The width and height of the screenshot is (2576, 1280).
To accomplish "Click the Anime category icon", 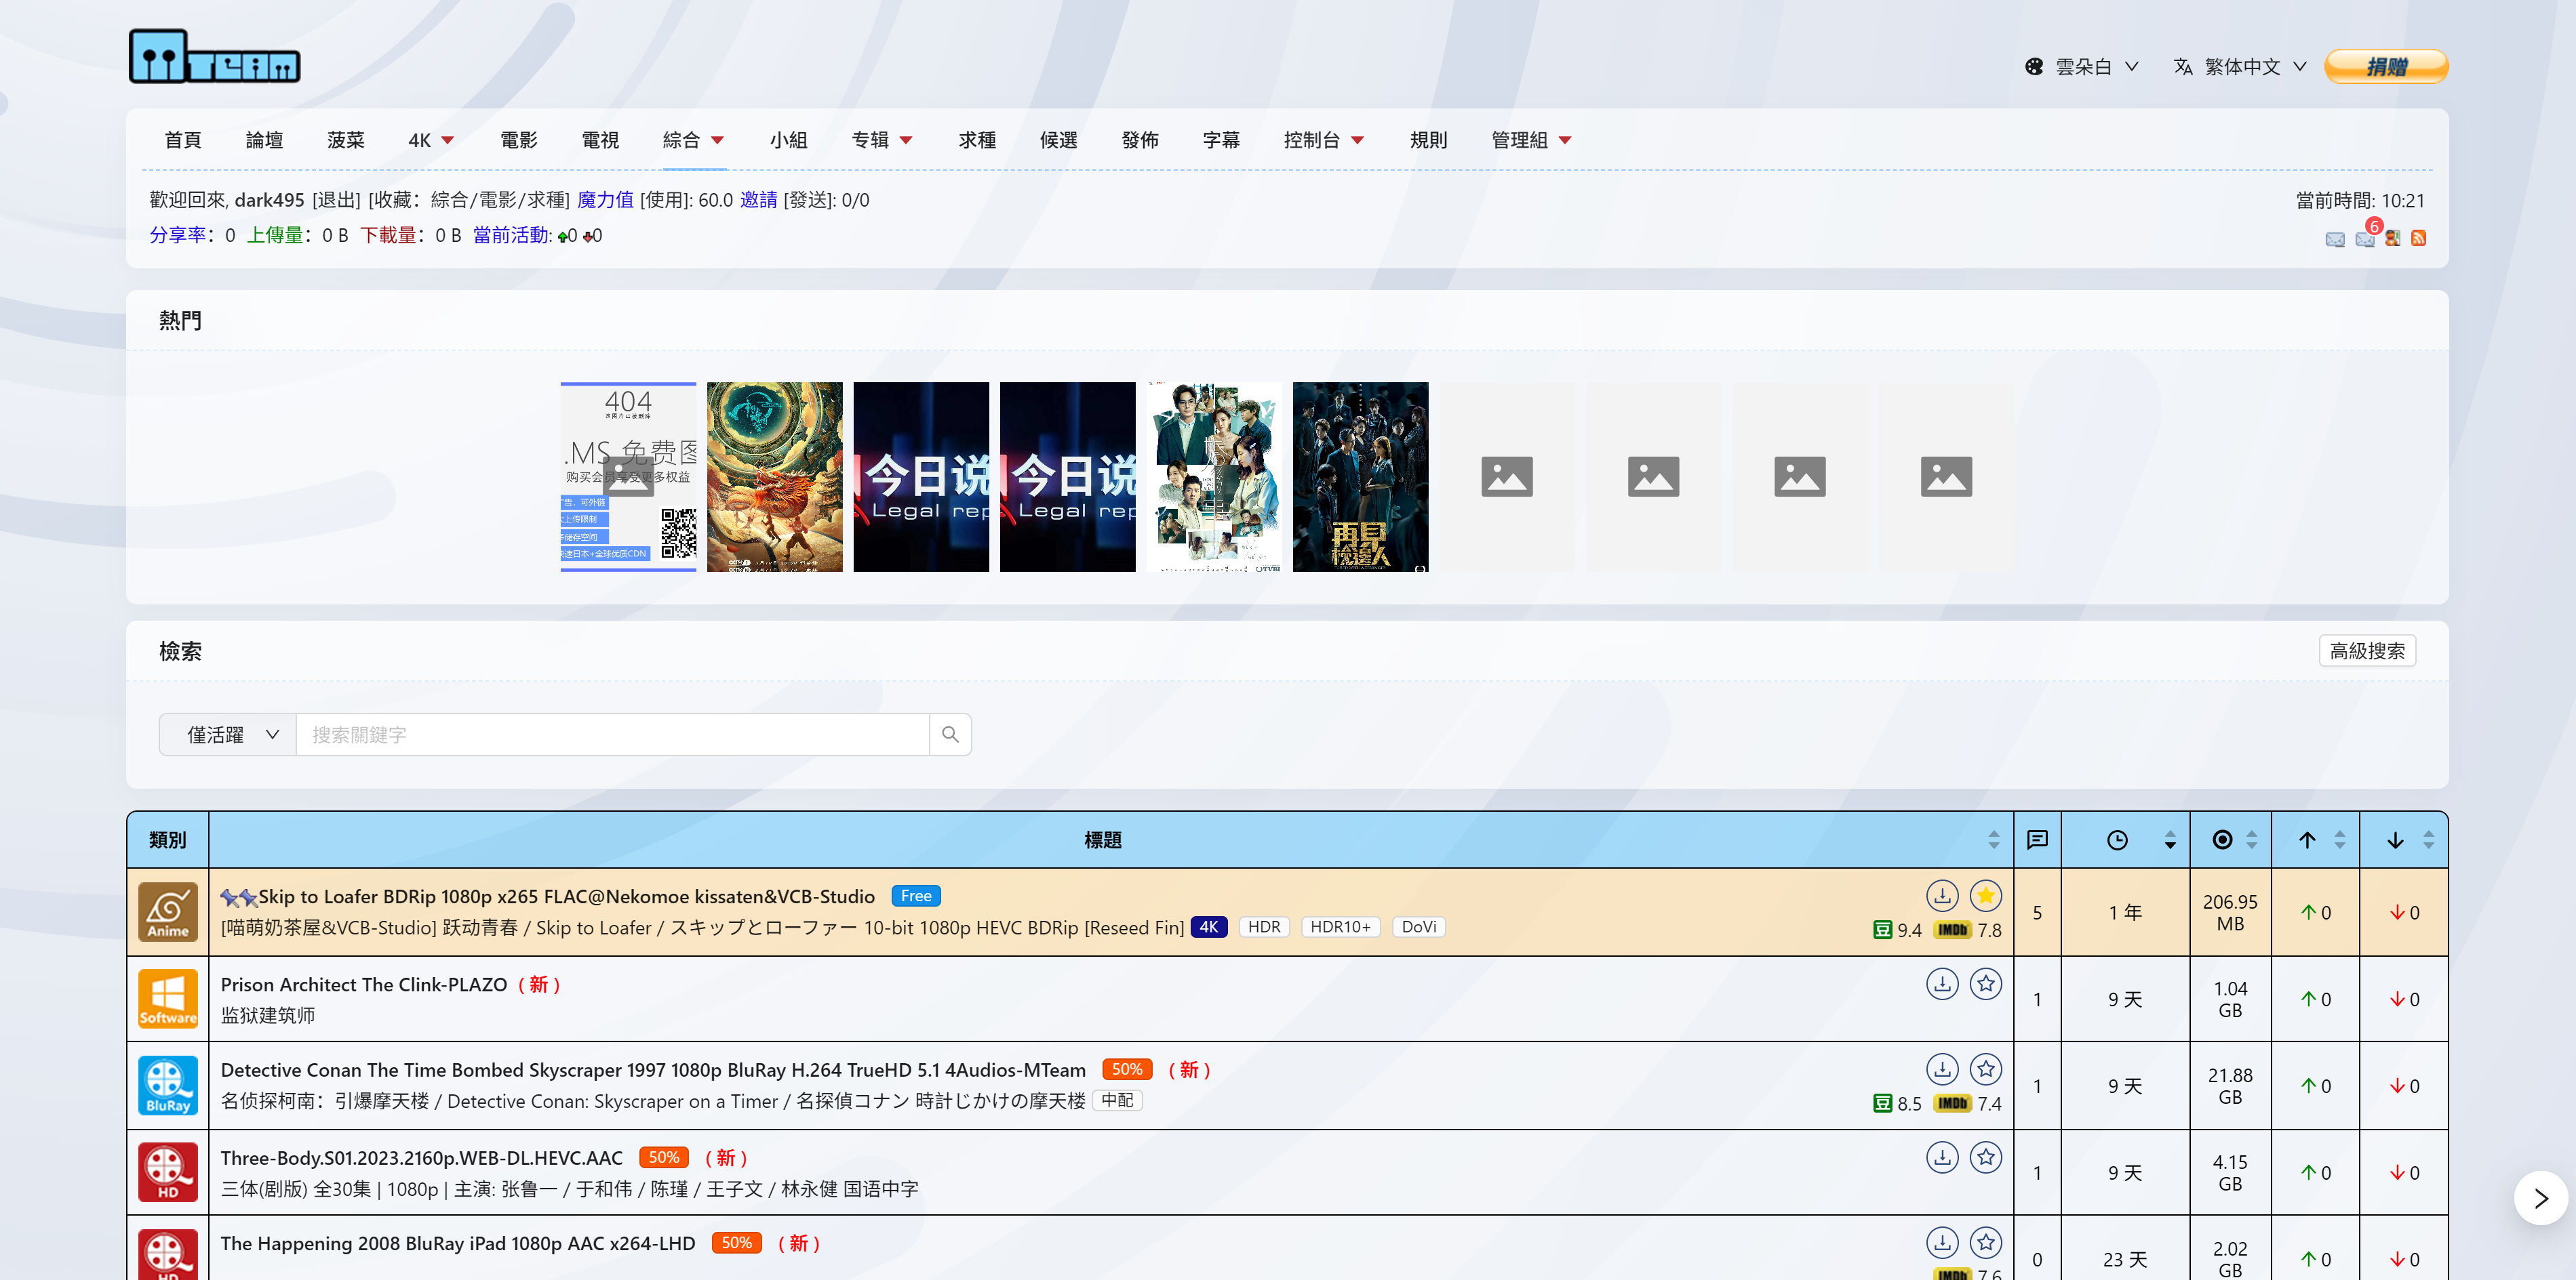I will tap(168, 911).
